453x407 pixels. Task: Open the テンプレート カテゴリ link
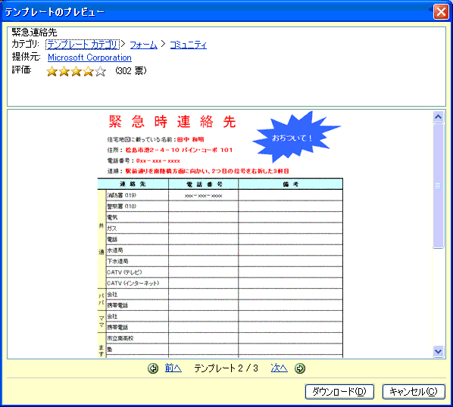point(83,45)
